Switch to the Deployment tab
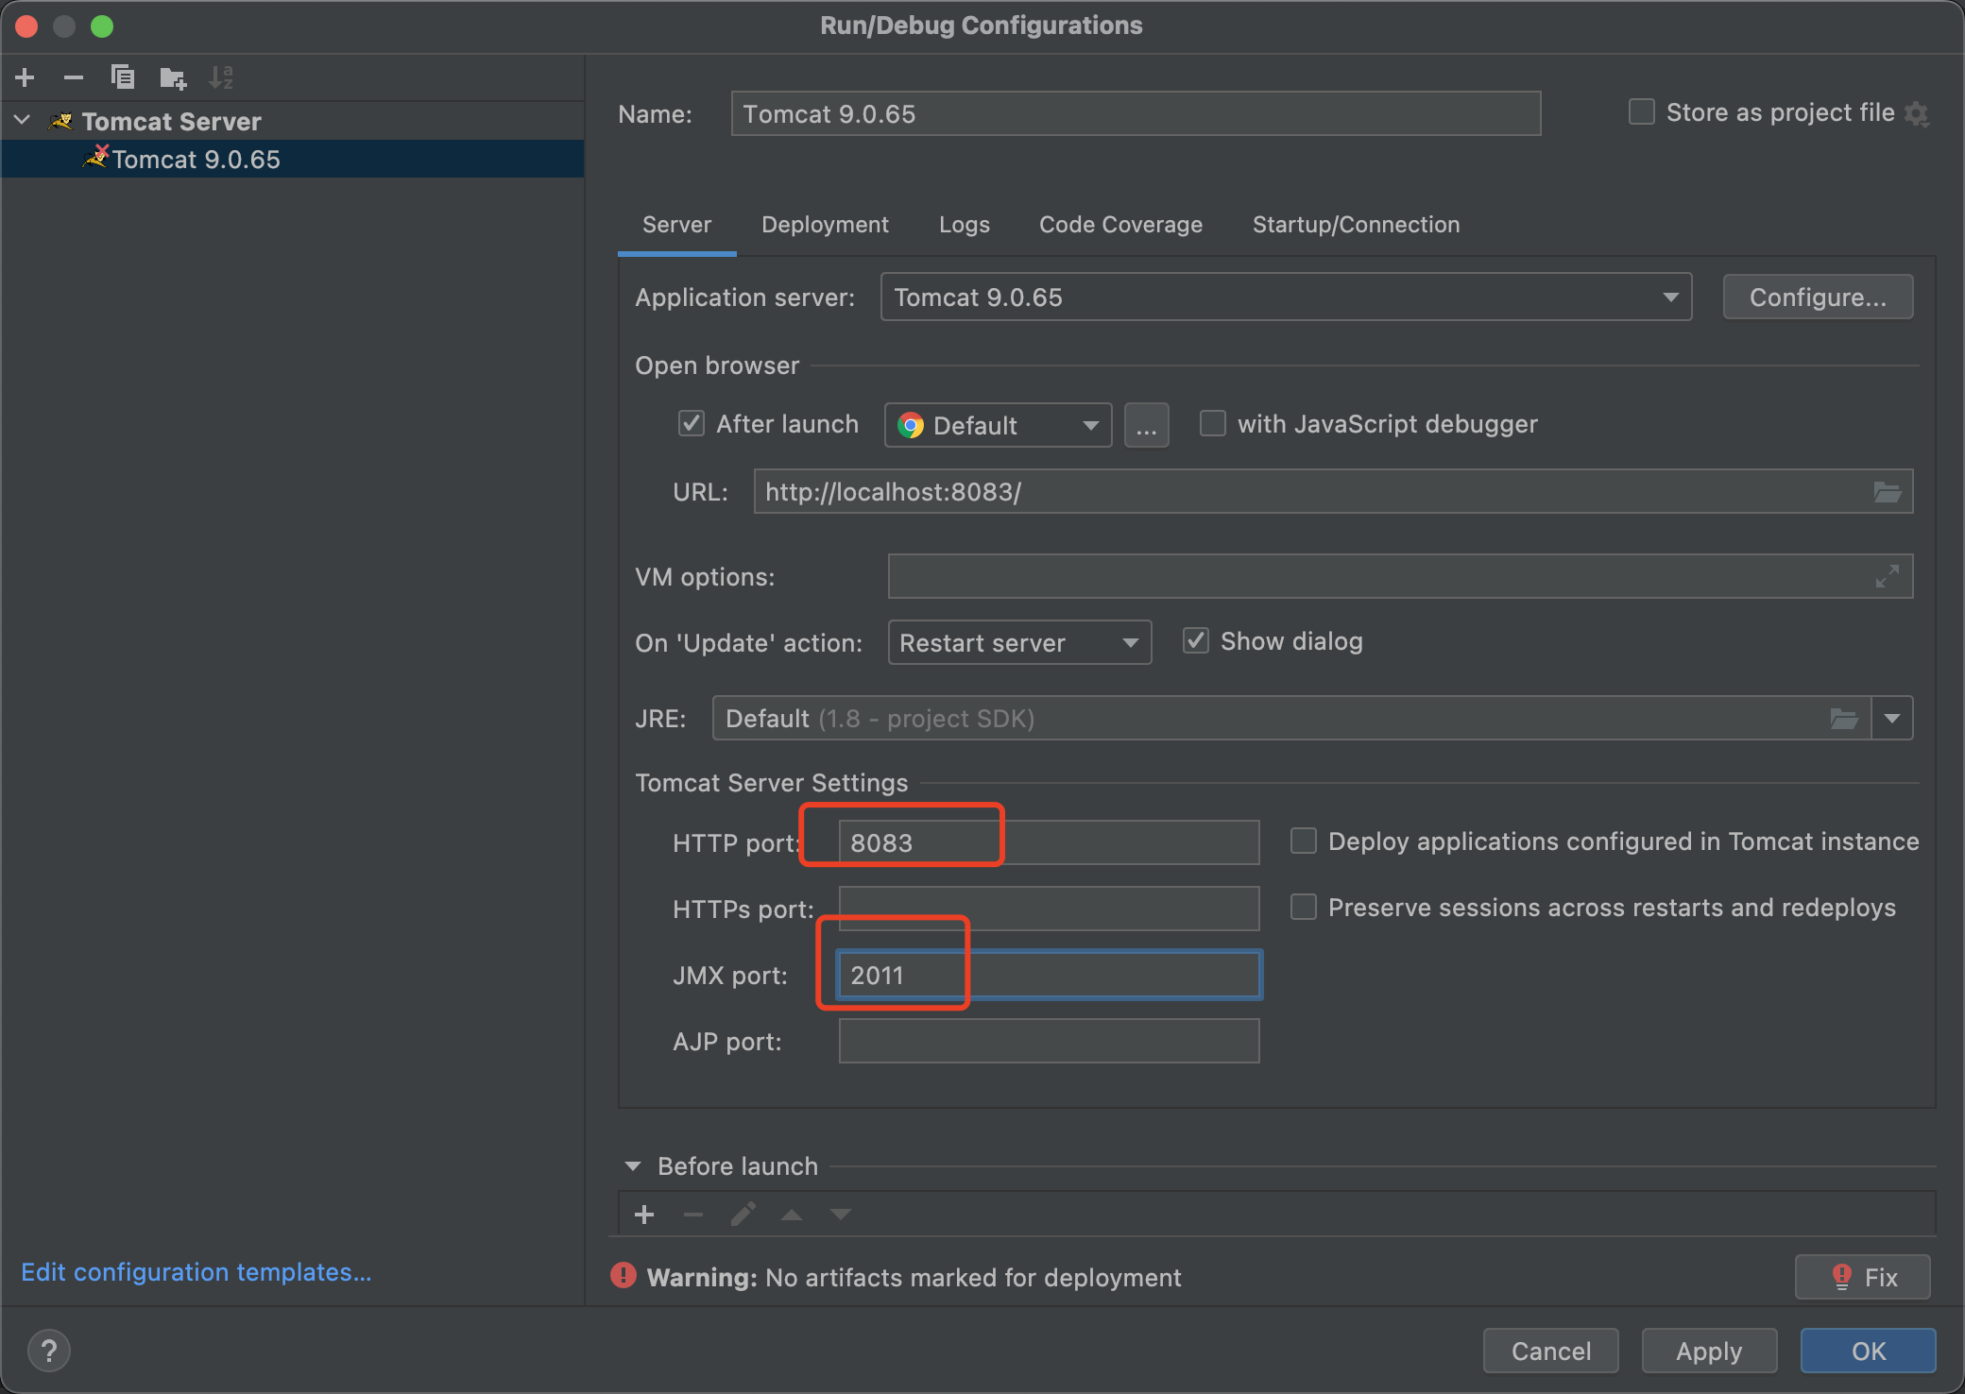This screenshot has width=1965, height=1394. (x=825, y=225)
